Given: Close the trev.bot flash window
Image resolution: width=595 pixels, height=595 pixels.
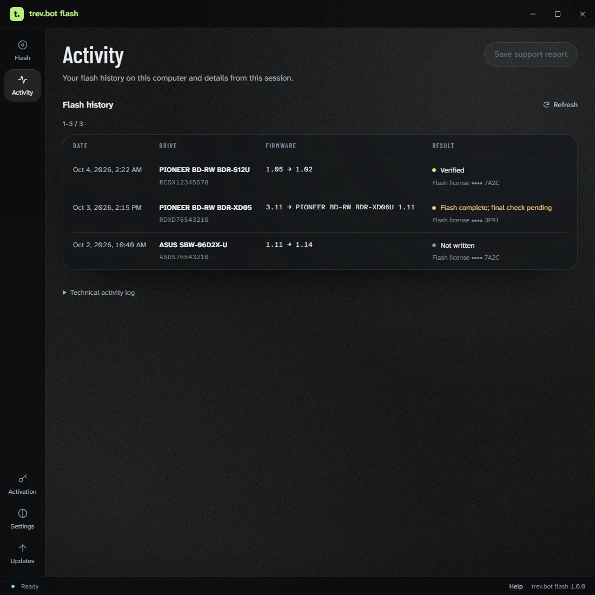Looking at the screenshot, I should pyautogui.click(x=583, y=14).
